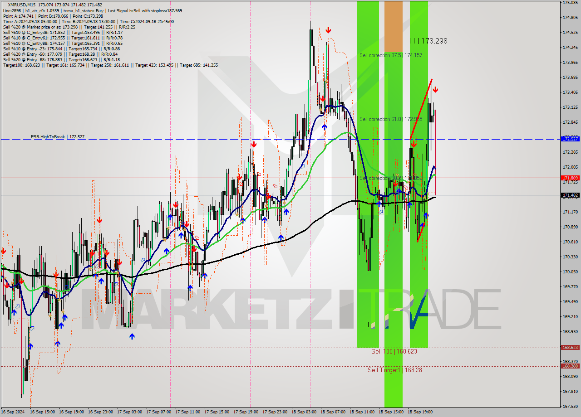Viewport: 581px width, 417px height.
Task: Click the 'Sell correction 61.8 | 172.955' label
Action: click(x=391, y=119)
